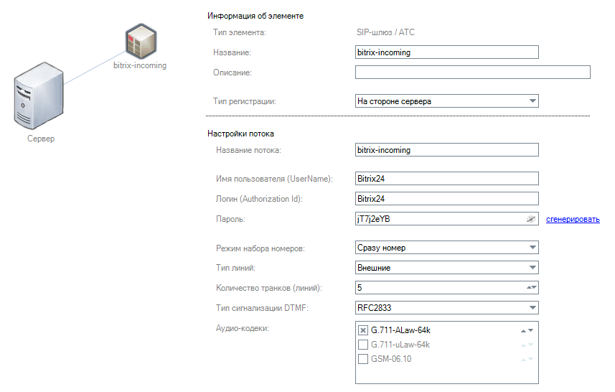This screenshot has width=615, height=392.
Task: Click the Логин (Authorization Id) field
Action: point(447,199)
